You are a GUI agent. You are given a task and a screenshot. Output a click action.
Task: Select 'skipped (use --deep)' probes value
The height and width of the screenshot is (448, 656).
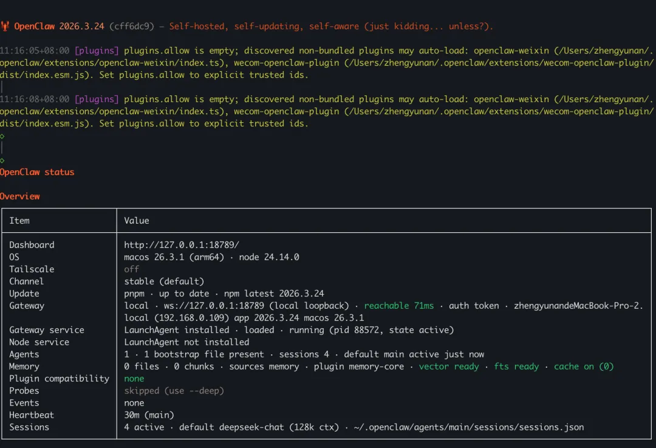[x=174, y=391]
